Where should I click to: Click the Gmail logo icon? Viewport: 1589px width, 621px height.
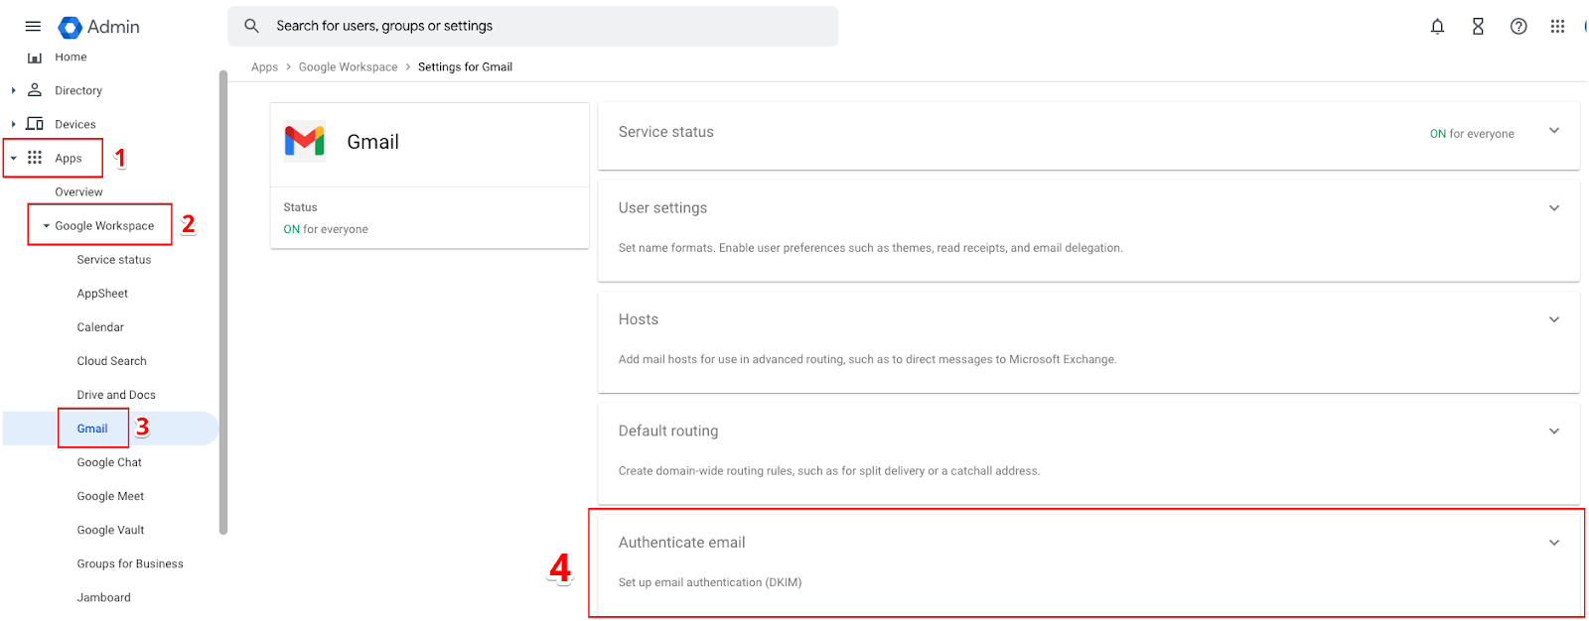pyautogui.click(x=305, y=141)
